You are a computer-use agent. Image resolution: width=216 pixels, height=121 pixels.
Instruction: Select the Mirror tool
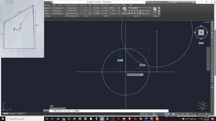click(105, 10)
